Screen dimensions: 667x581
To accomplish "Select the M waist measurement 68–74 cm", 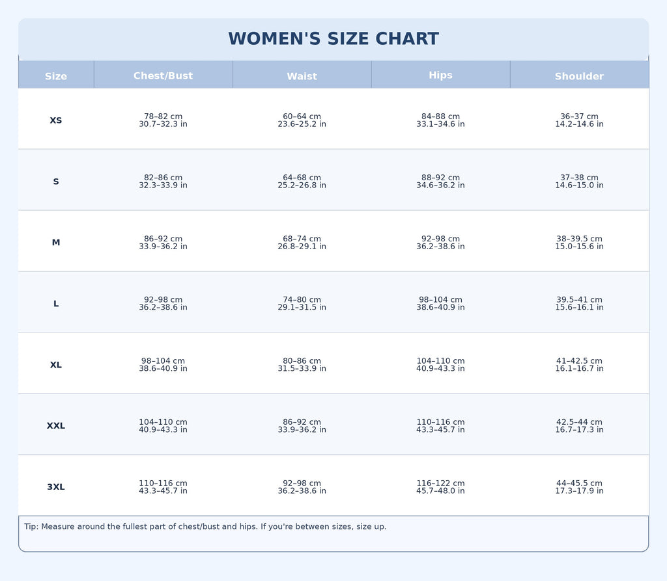I will (302, 239).
